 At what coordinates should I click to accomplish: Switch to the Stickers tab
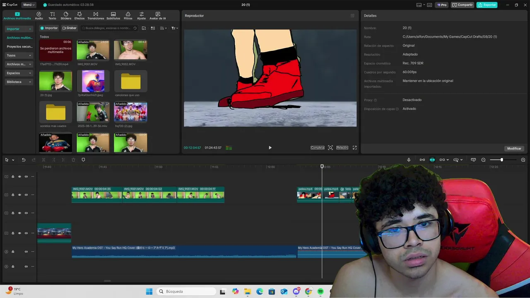[66, 16]
